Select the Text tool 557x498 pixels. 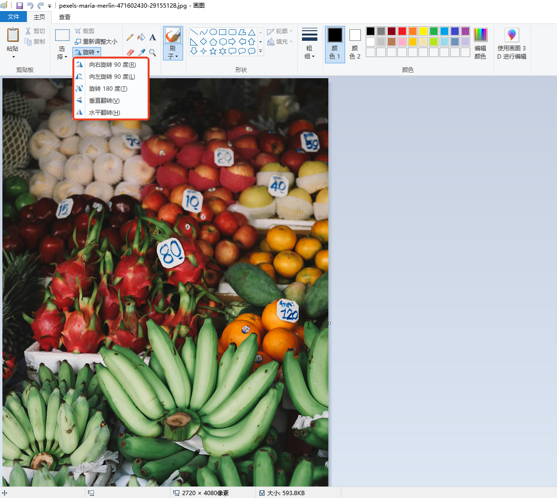tap(152, 37)
